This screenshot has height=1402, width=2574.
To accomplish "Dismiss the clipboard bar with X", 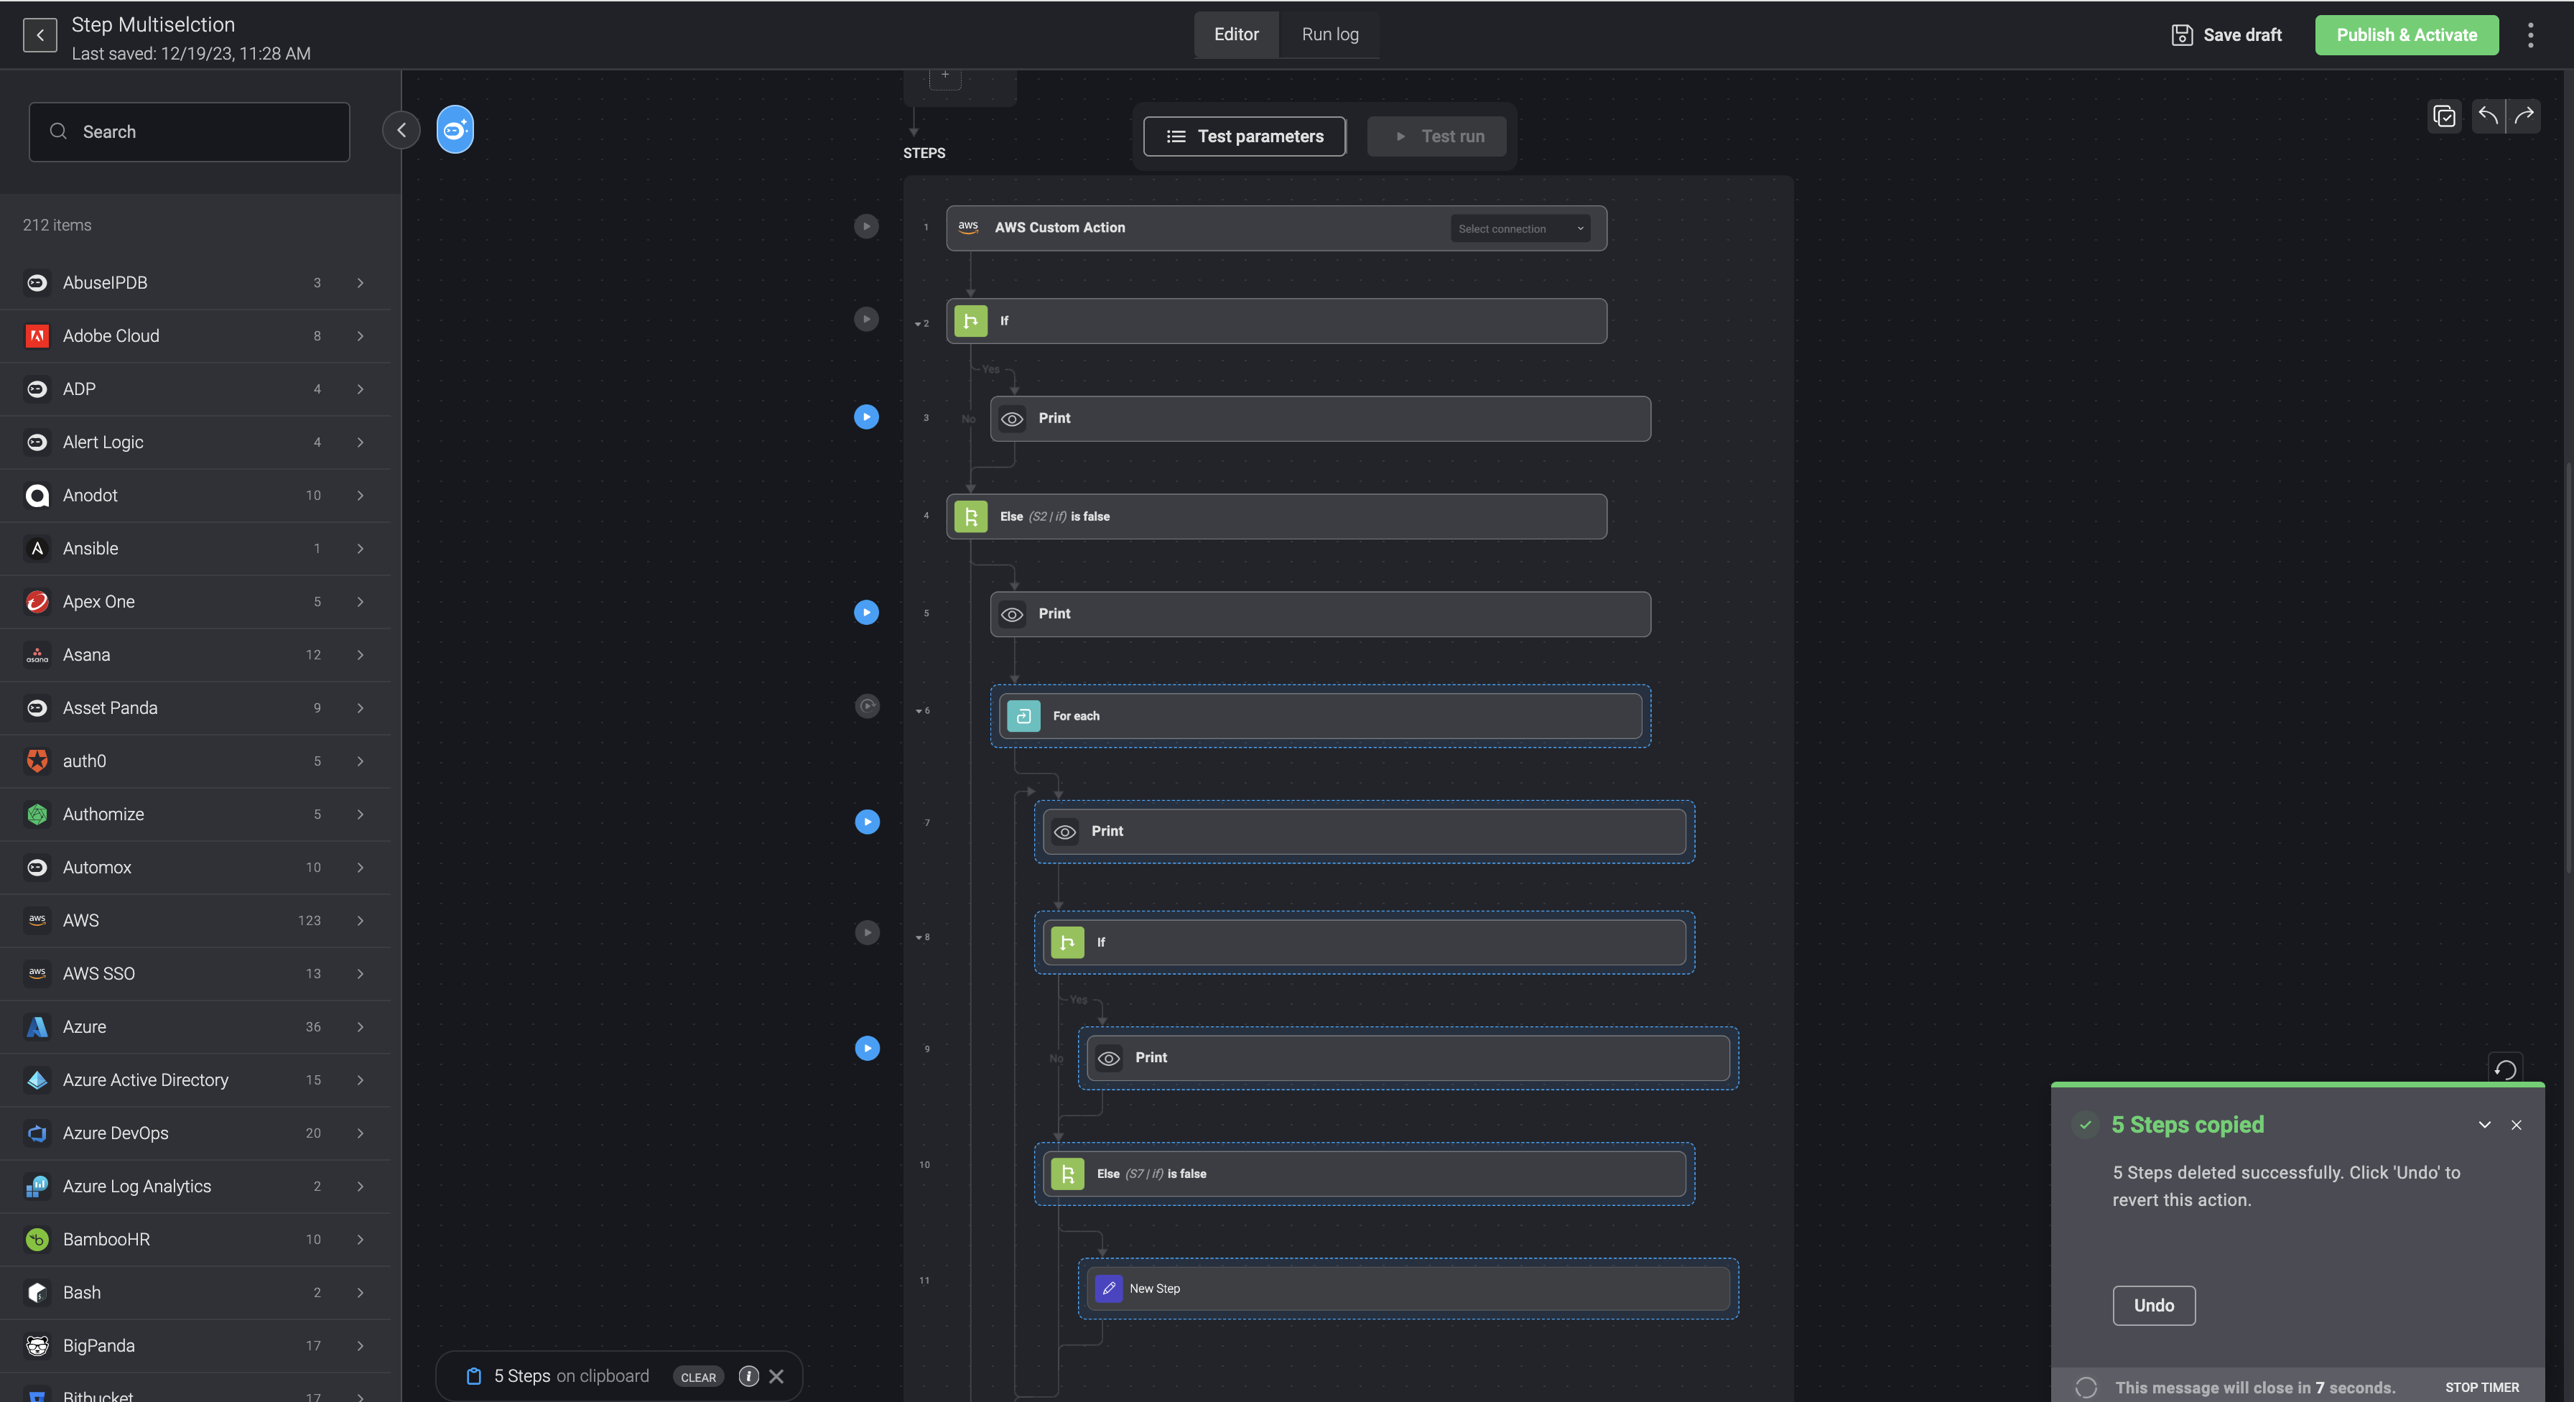I will point(776,1376).
